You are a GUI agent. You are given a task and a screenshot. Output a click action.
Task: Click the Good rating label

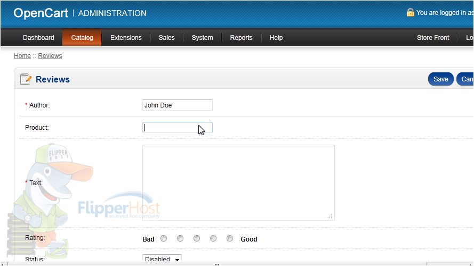[x=249, y=239]
